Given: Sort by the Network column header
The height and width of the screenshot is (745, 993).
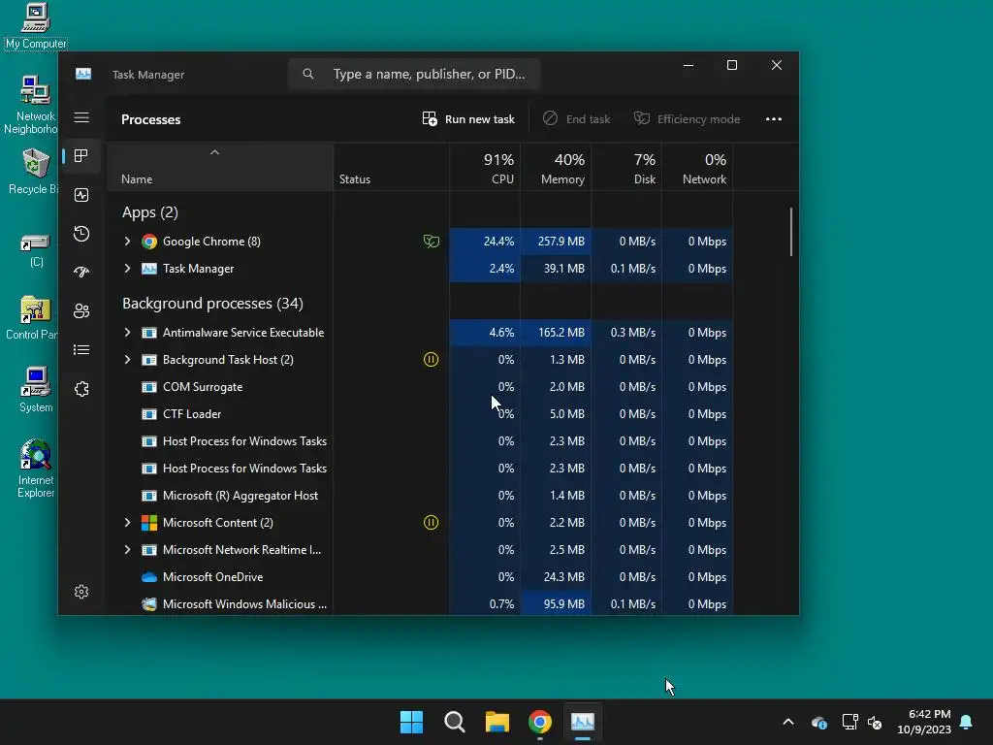Looking at the screenshot, I should click(x=698, y=167).
